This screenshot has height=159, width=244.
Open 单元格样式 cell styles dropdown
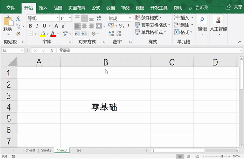(150, 32)
